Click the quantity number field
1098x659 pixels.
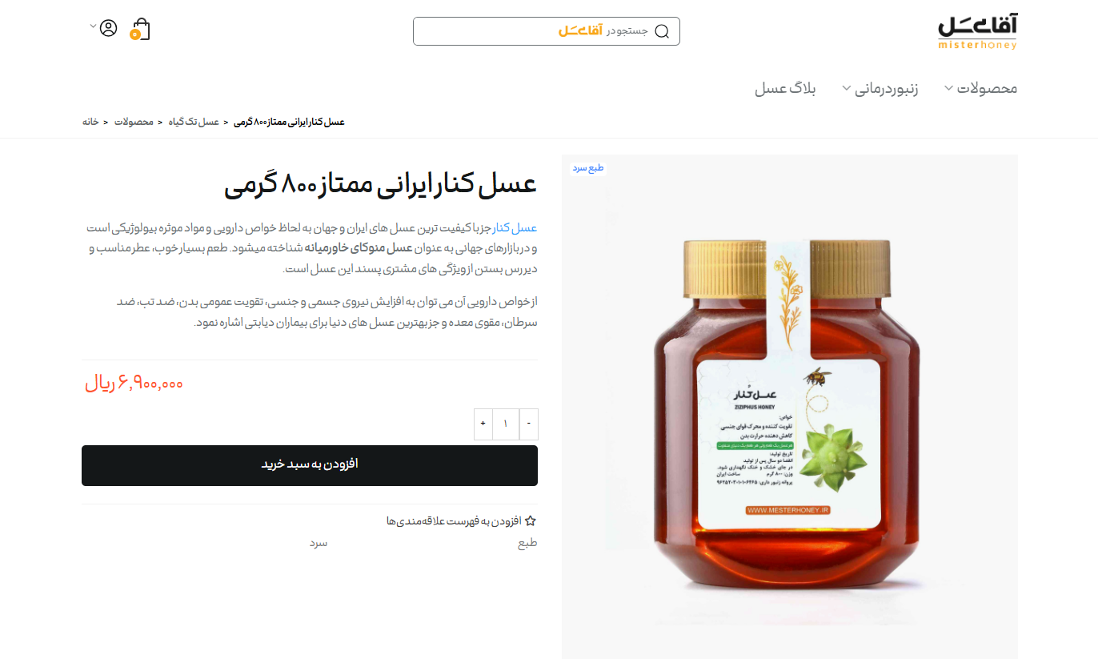tap(506, 423)
